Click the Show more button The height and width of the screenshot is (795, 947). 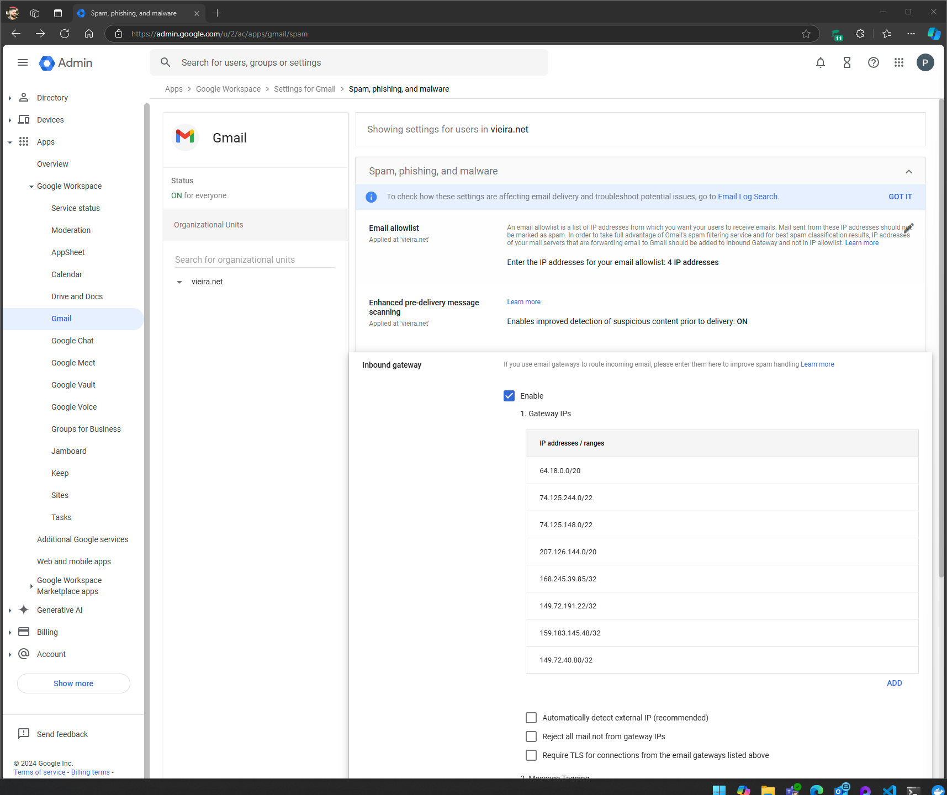(x=73, y=683)
